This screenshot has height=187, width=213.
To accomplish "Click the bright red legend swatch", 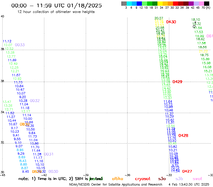I will tap(176, 3).
